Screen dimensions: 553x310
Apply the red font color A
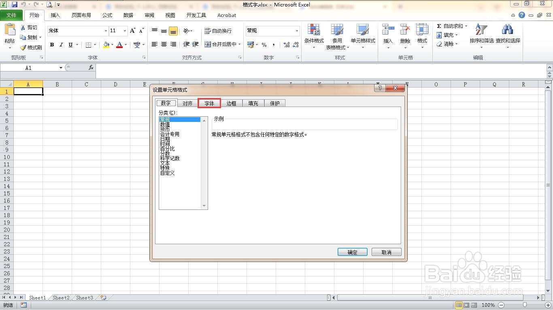tap(119, 45)
